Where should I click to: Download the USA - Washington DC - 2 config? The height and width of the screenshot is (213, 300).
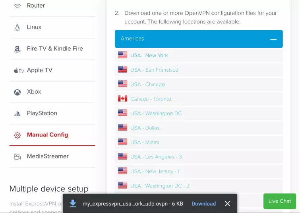[160, 186]
